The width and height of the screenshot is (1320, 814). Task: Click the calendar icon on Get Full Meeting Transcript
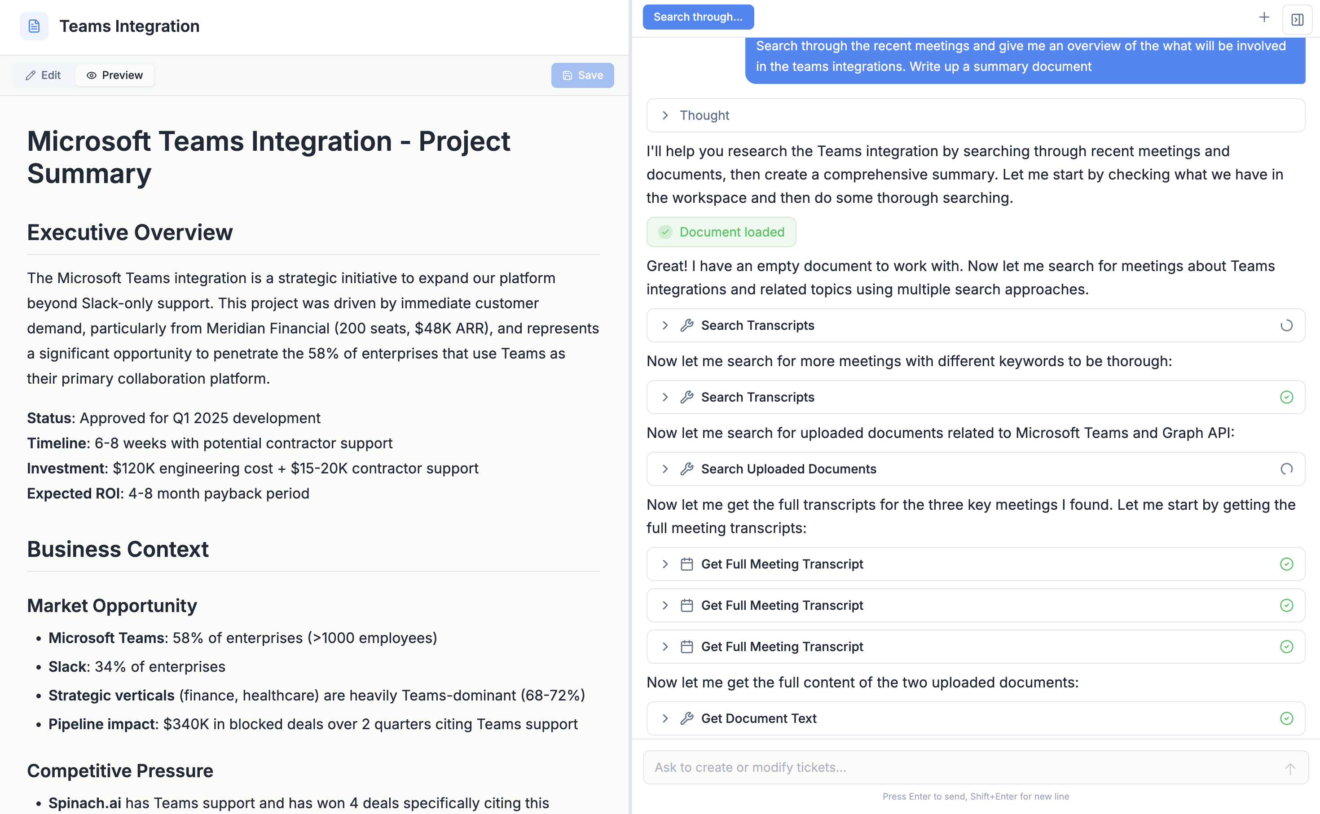(x=686, y=564)
